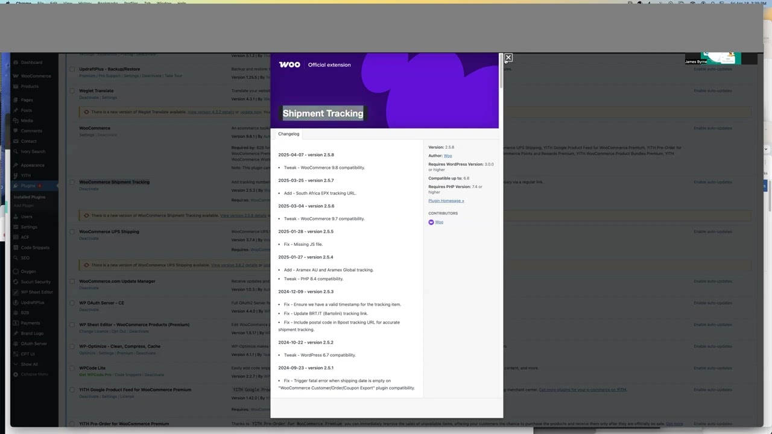Check the WP-Optimize plugin checkbox
772x434 pixels.
(x=72, y=347)
